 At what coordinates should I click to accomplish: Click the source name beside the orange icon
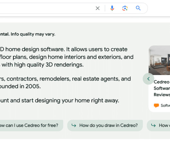165,105
